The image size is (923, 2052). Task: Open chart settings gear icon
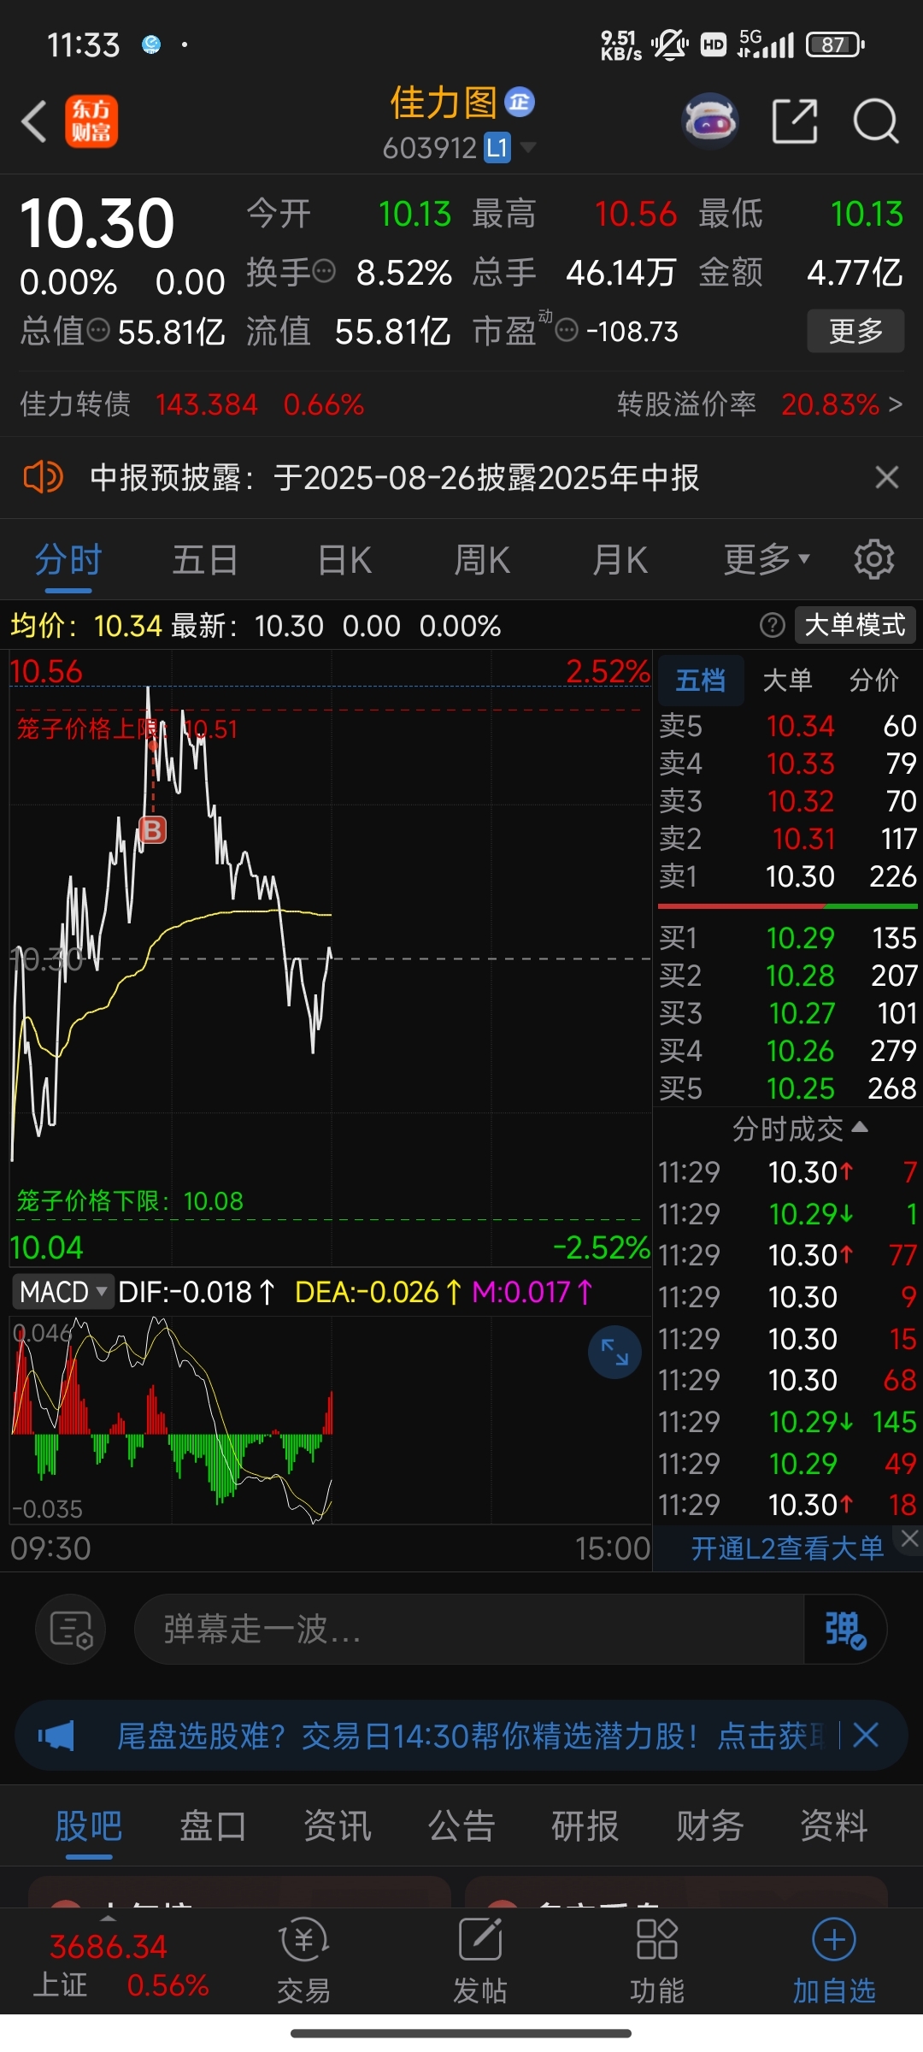(874, 560)
